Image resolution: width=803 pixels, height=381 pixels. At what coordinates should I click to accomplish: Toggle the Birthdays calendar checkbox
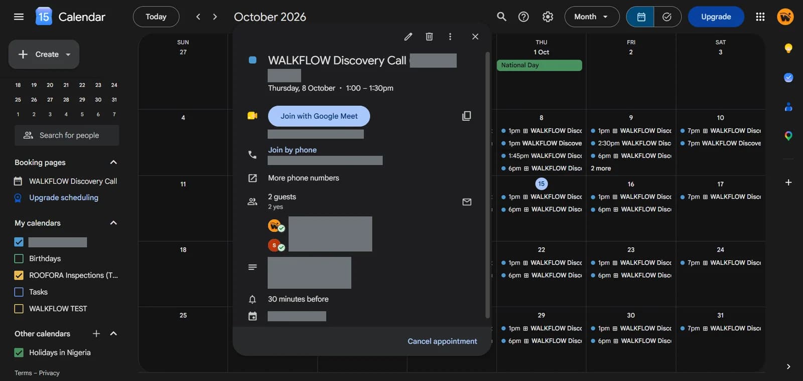pos(19,259)
